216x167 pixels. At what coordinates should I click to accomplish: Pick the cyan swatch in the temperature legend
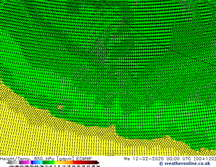[41, 163]
